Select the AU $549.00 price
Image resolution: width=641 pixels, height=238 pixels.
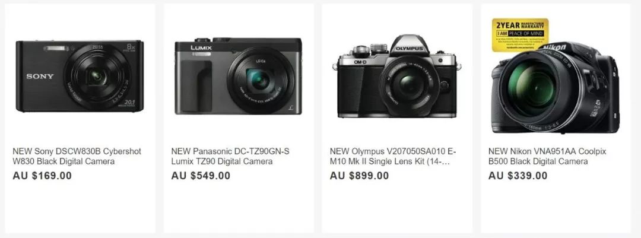tap(201, 176)
